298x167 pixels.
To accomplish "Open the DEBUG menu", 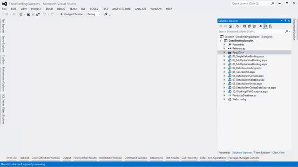I will coord(61,9).
